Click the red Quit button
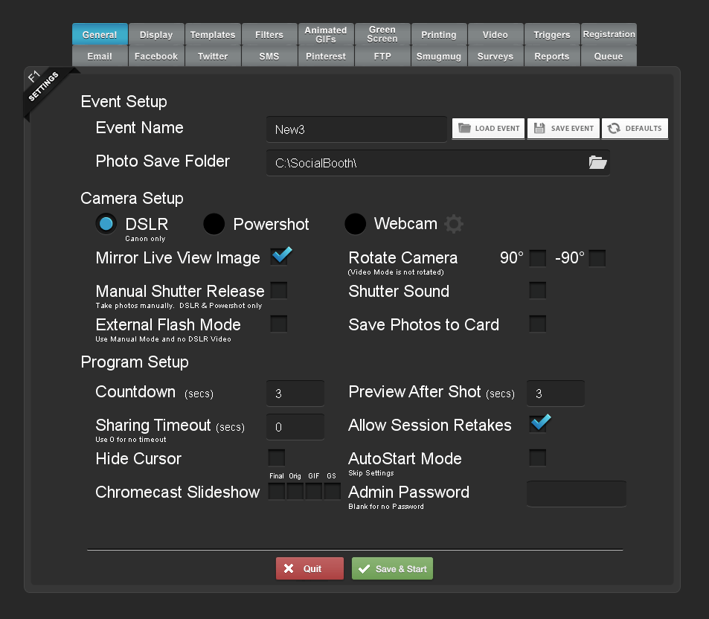This screenshot has height=619, width=709. click(x=309, y=568)
